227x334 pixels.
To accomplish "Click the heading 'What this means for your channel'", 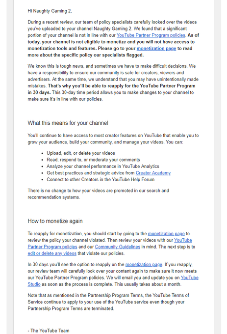I will click(68, 123).
